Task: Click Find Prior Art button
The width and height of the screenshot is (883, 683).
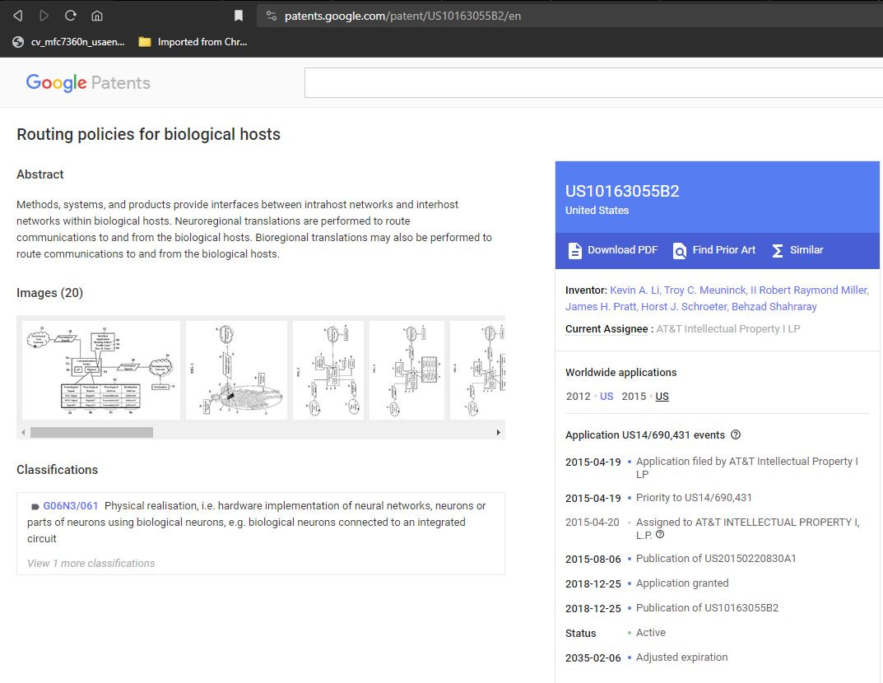Action: 714,250
